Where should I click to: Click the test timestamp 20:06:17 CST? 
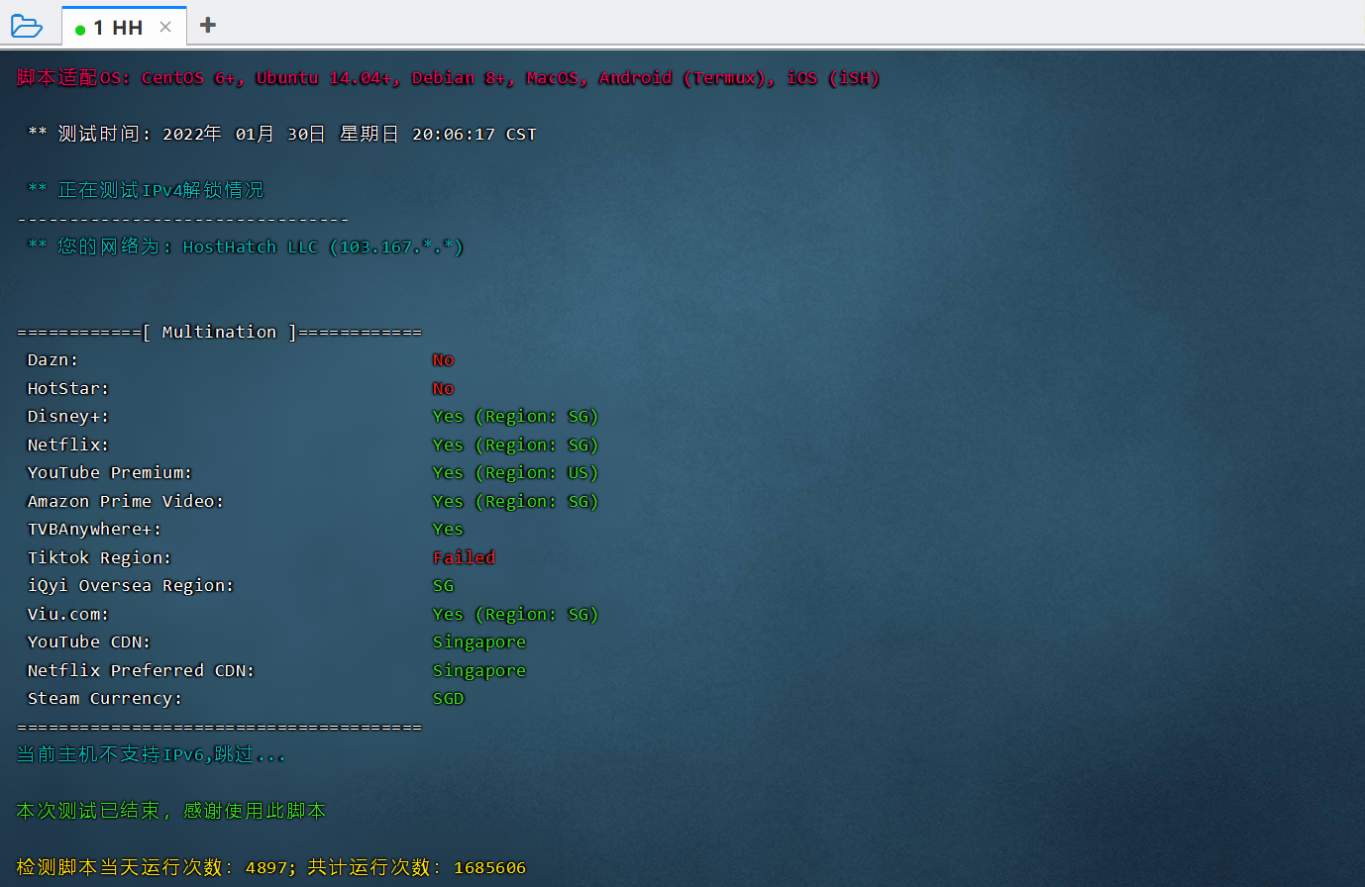pos(473,135)
